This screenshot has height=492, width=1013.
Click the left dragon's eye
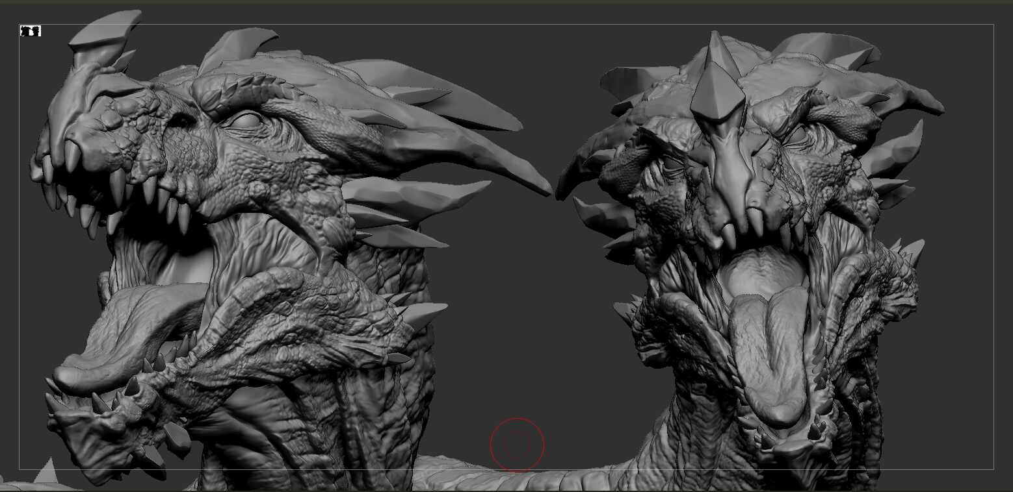(246, 120)
